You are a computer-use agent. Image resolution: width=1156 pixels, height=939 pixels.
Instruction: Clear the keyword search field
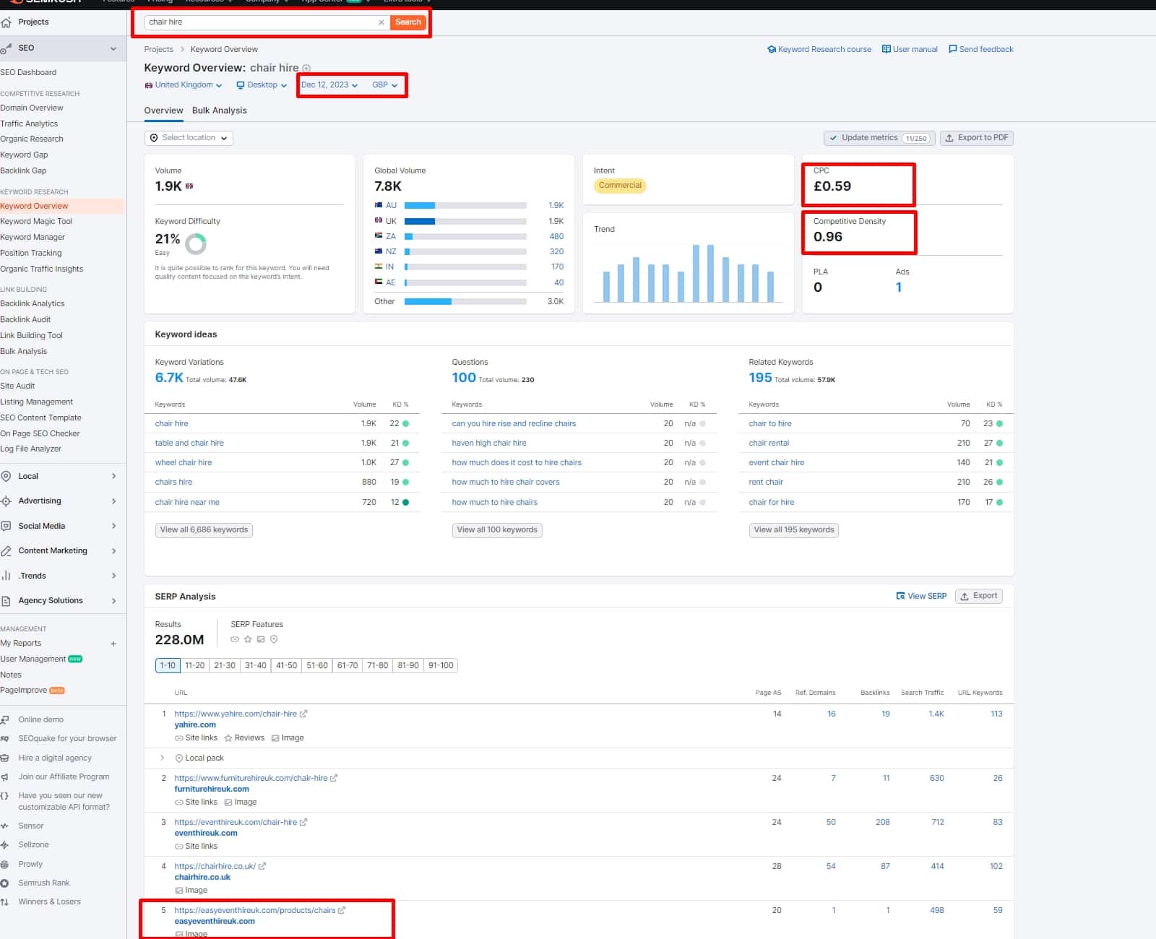[381, 22]
